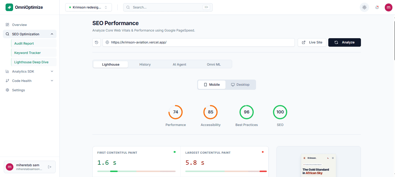
Task: Open the Live Site button
Action: [x=312, y=42]
